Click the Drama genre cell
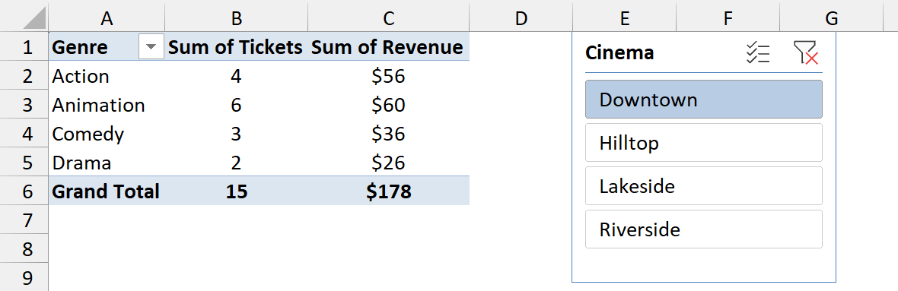 point(107,163)
